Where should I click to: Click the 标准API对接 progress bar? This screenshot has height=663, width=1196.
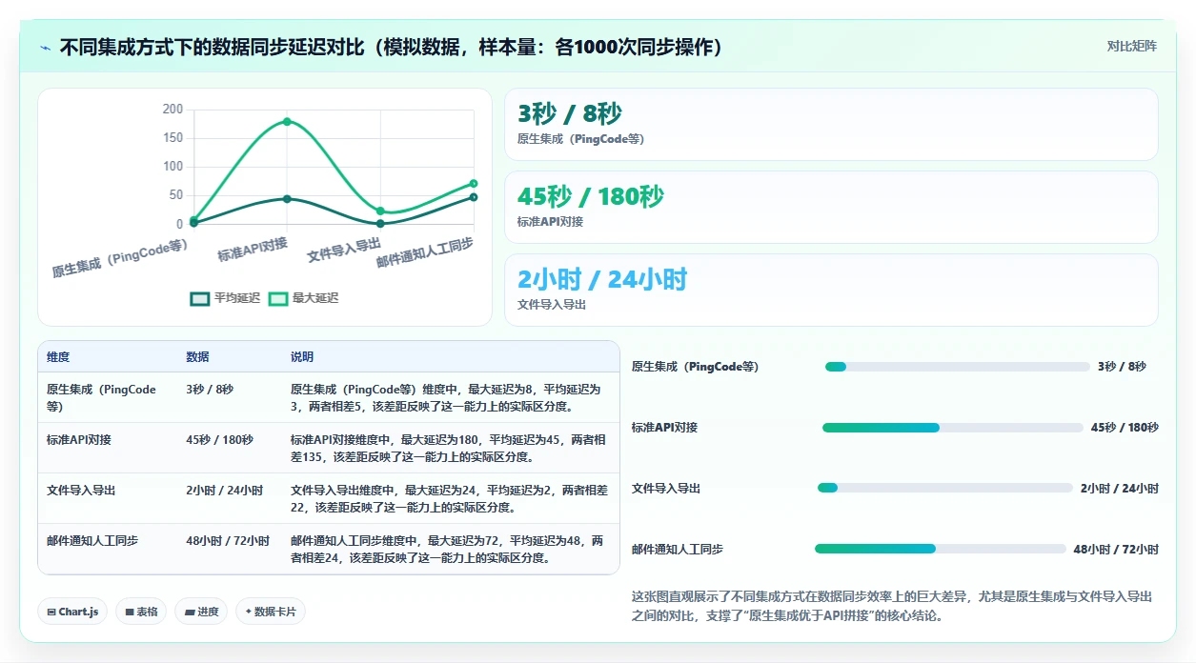(953, 428)
